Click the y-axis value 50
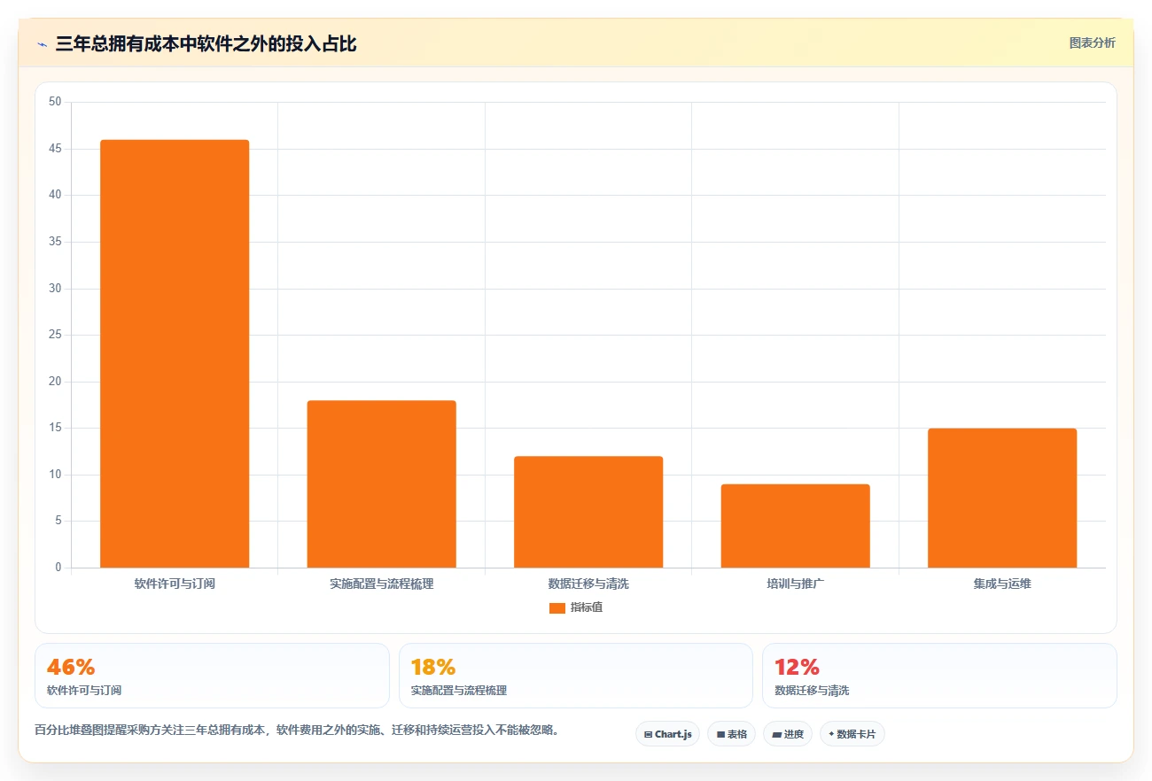The height and width of the screenshot is (781, 1152). tap(55, 102)
